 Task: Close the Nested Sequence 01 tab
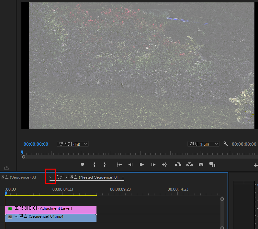50,177
